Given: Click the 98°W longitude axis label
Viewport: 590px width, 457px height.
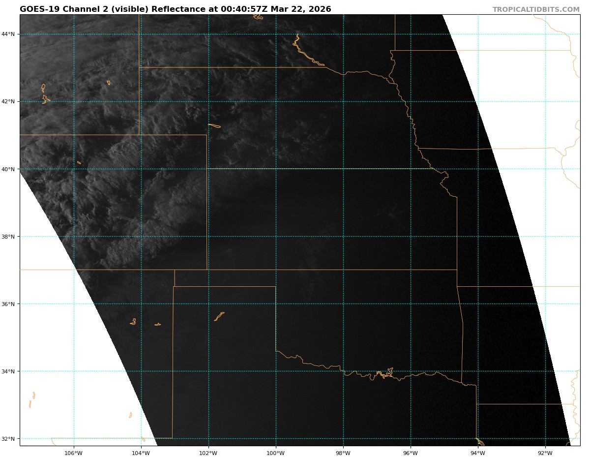Looking at the screenshot, I should (x=343, y=453).
